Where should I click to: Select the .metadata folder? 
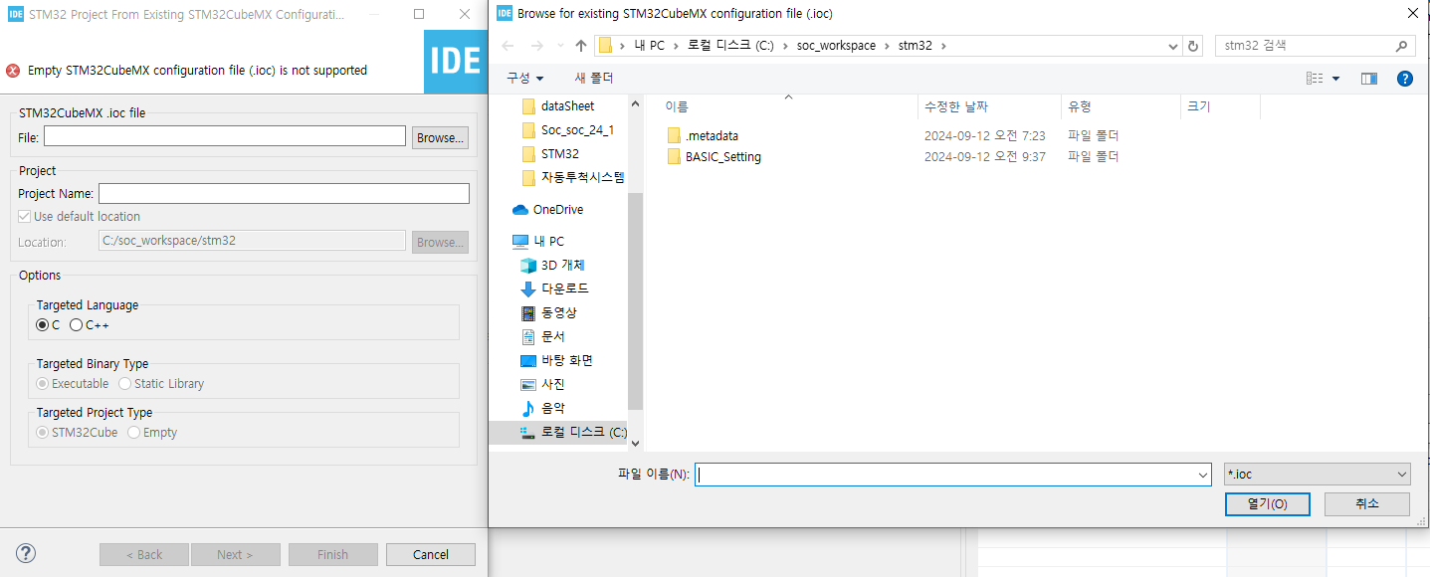[x=703, y=135]
